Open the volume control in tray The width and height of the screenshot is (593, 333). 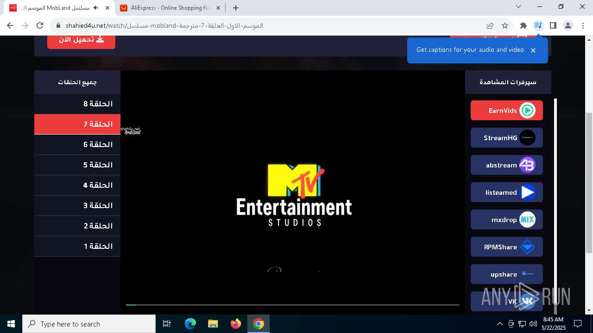533,324
